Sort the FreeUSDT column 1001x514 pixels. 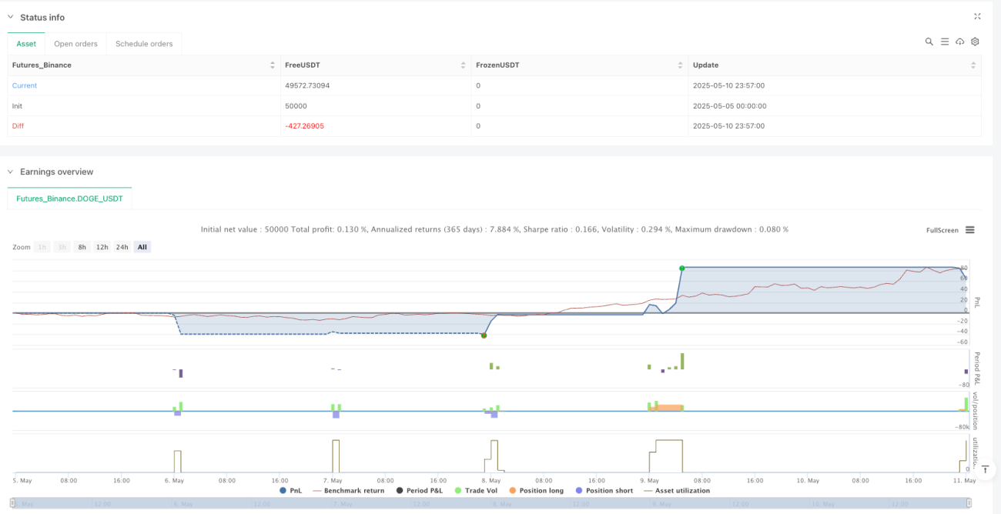coord(463,65)
